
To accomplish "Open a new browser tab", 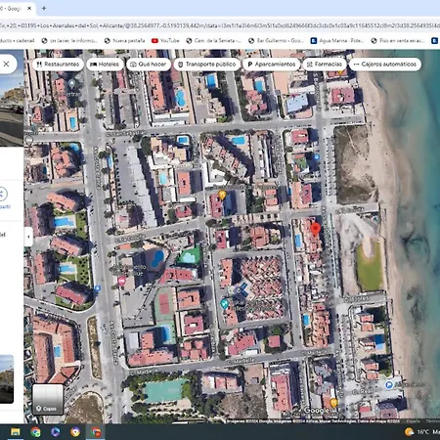I will point(44,8).
